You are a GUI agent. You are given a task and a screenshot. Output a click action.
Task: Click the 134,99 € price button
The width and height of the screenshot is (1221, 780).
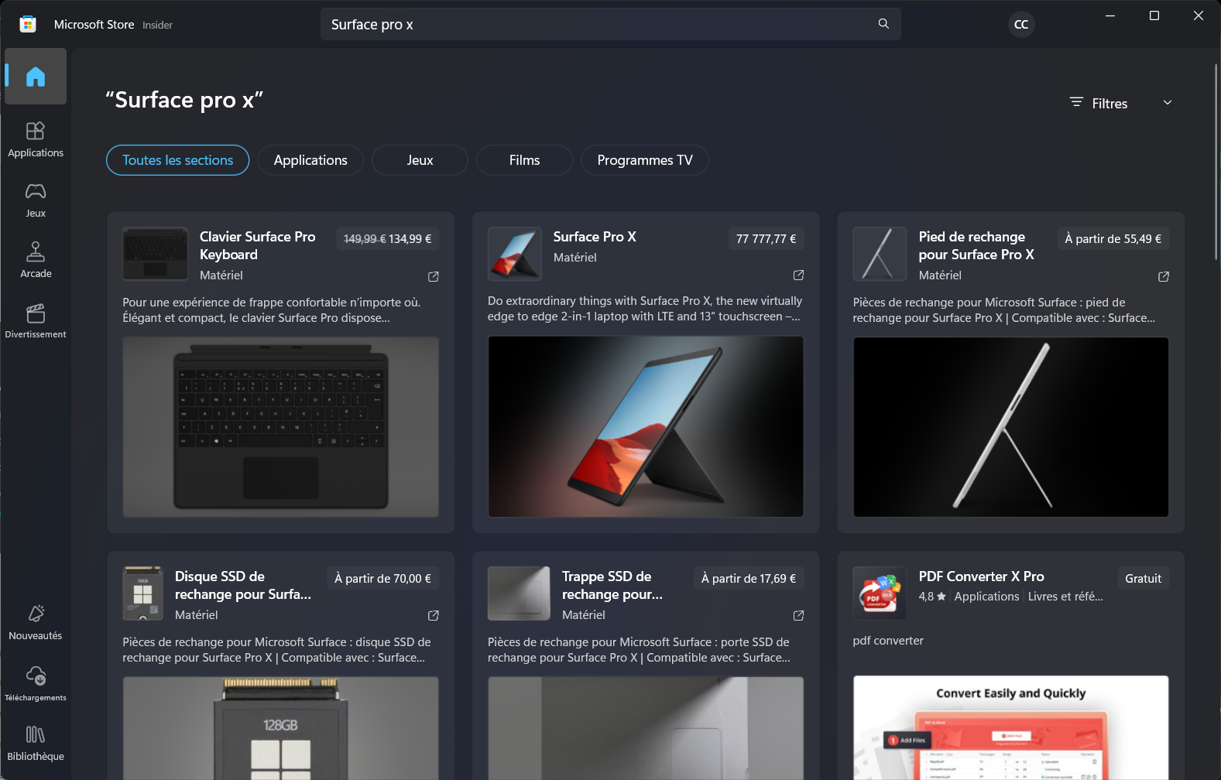(x=387, y=239)
